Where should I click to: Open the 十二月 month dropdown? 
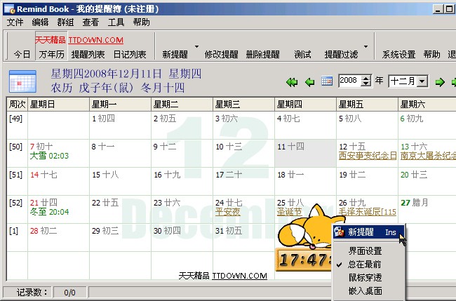point(422,81)
